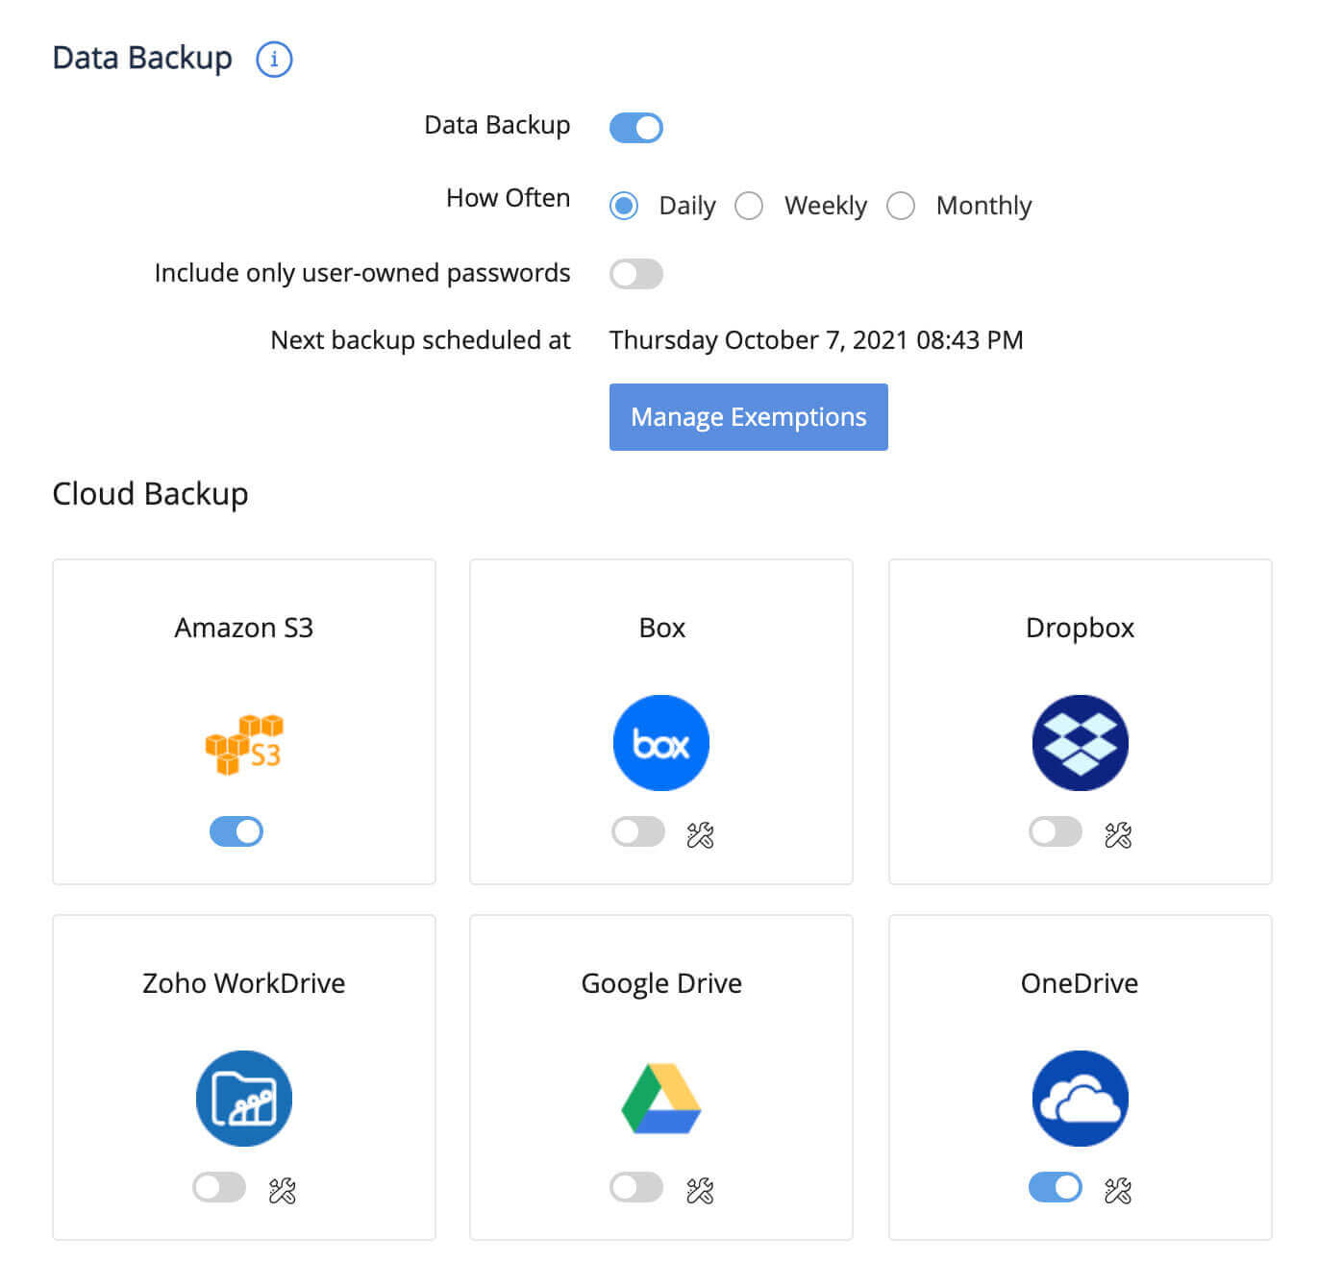
Task: Click the Data Backup info icon
Action: point(275,59)
